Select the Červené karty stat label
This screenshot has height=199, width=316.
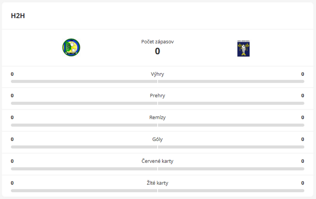(x=158, y=161)
